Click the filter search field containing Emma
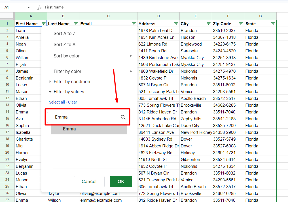 [87, 117]
